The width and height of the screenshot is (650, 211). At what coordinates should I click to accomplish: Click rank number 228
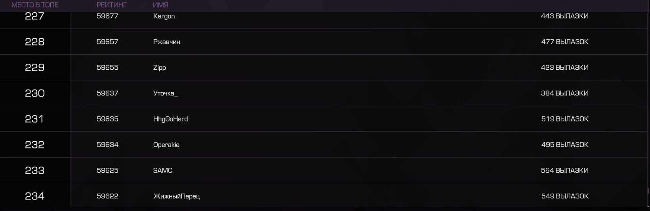pyautogui.click(x=35, y=42)
